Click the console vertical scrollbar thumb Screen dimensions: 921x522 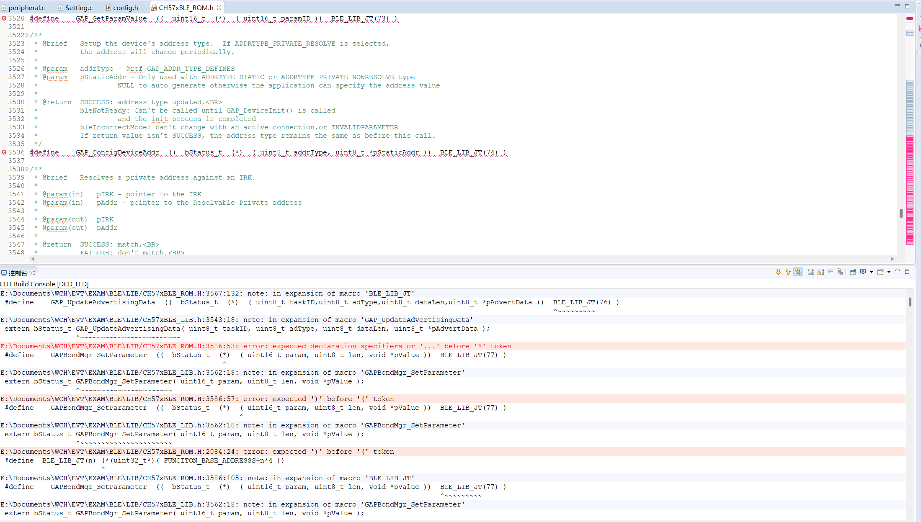tap(910, 302)
